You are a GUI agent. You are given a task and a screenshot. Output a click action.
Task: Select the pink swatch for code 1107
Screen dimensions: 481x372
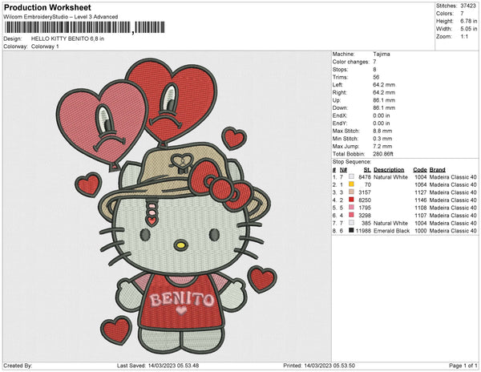coord(351,215)
